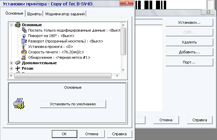Click the printer icon beside Основные root
The image size is (217, 140).
click(18, 25)
